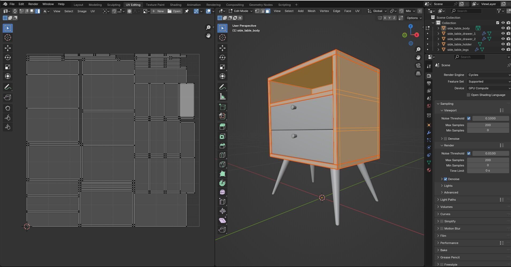Select the Relax tool in the UV editor
Viewport: 511px width, 267px height.
8,118
